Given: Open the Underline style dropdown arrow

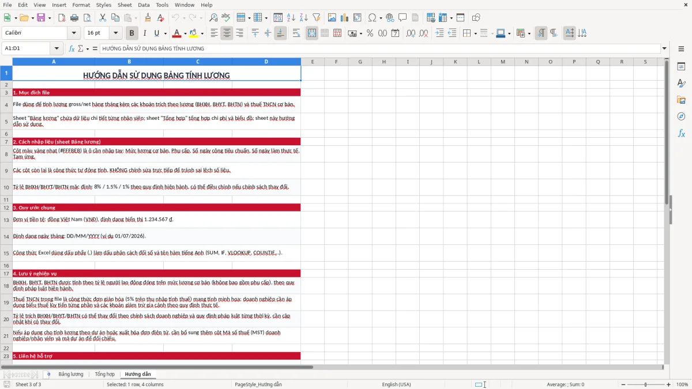Looking at the screenshot, I should (x=165, y=33).
